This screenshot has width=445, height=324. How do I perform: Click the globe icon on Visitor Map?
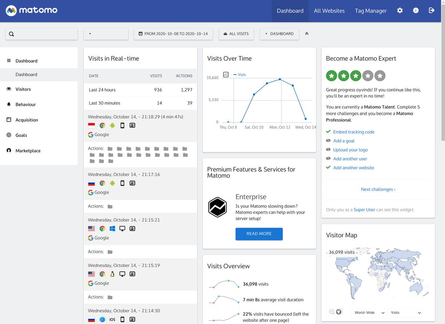point(339,312)
